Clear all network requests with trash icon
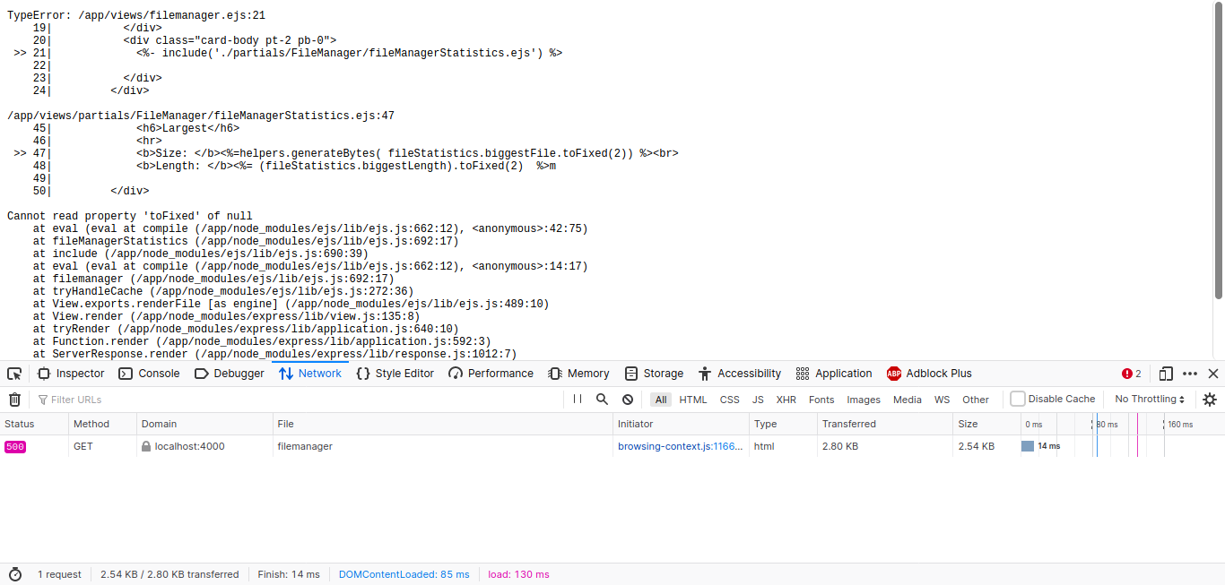The image size is (1225, 585). (14, 399)
